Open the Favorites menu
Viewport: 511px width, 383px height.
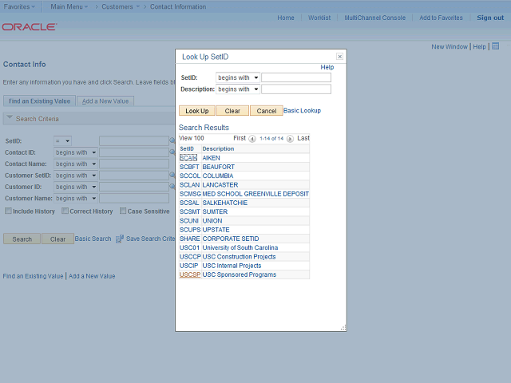coord(19,6)
